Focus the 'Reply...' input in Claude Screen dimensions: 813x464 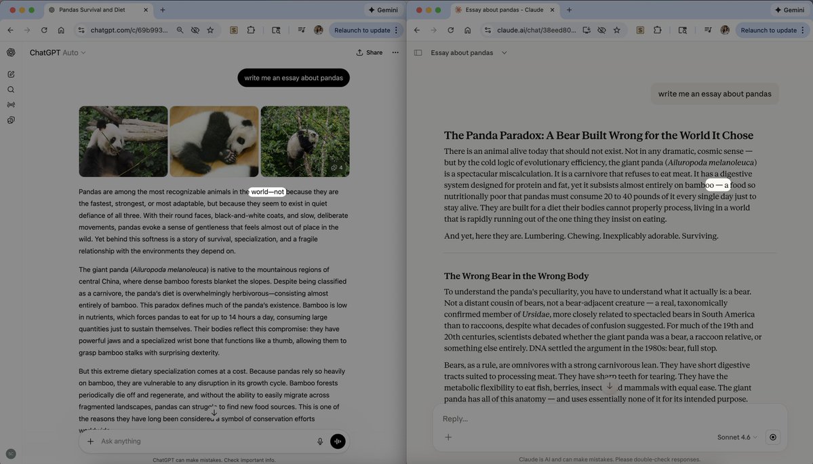(x=610, y=419)
